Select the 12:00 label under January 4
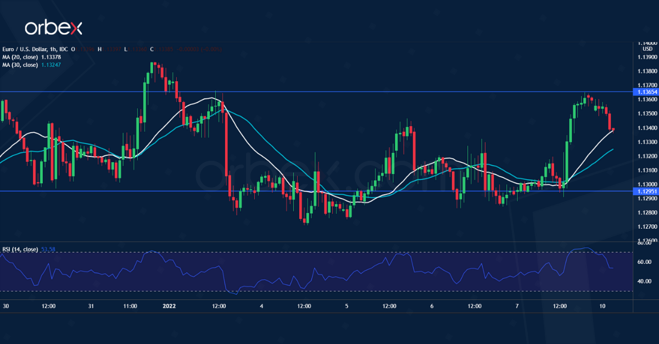Viewport: 659px width, 344px height. (x=303, y=307)
